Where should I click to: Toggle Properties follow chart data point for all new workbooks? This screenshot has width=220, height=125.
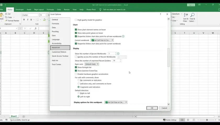coord(76,36)
